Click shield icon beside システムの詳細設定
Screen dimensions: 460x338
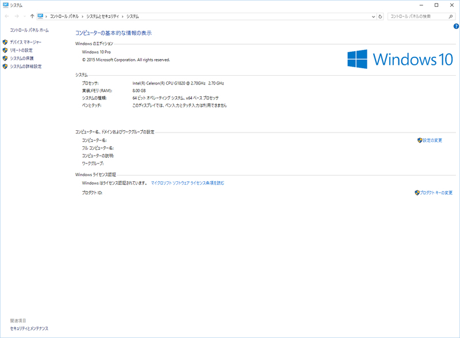point(5,67)
